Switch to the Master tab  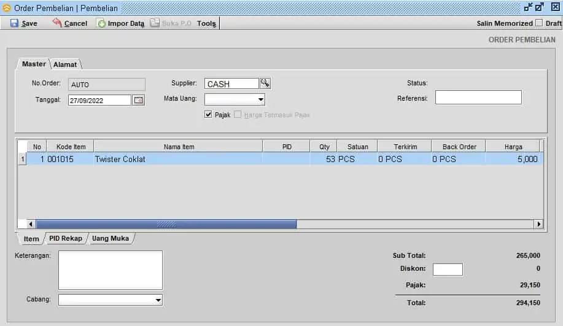[34, 64]
